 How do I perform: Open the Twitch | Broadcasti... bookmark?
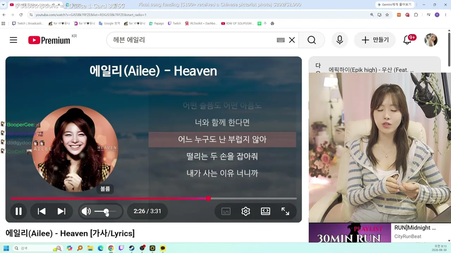pyautogui.click(x=28, y=24)
